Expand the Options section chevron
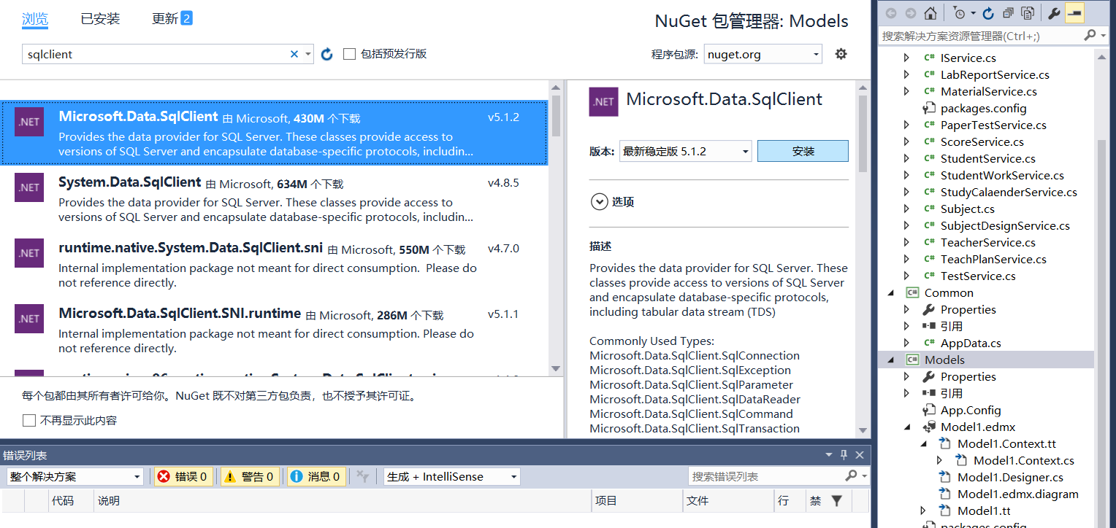Viewport: 1116px width, 528px height. pyautogui.click(x=600, y=202)
